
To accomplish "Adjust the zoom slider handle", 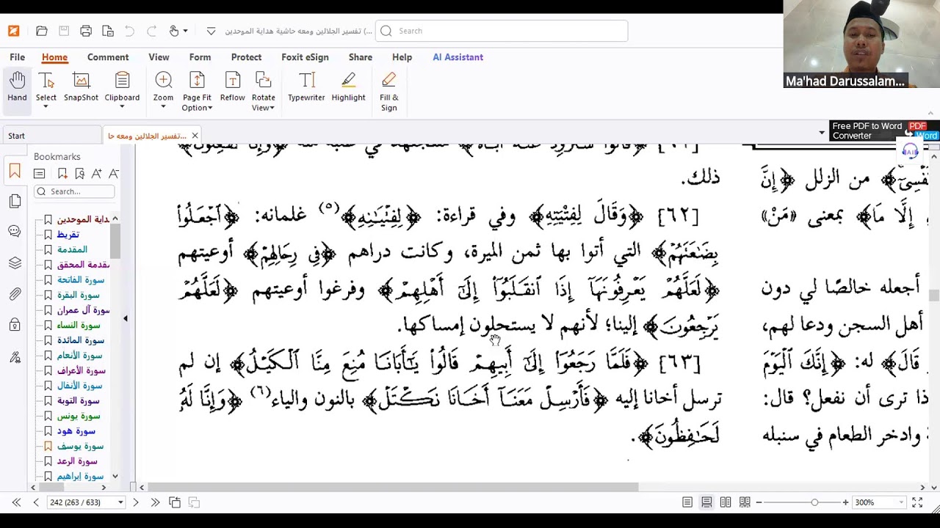I will (x=814, y=502).
